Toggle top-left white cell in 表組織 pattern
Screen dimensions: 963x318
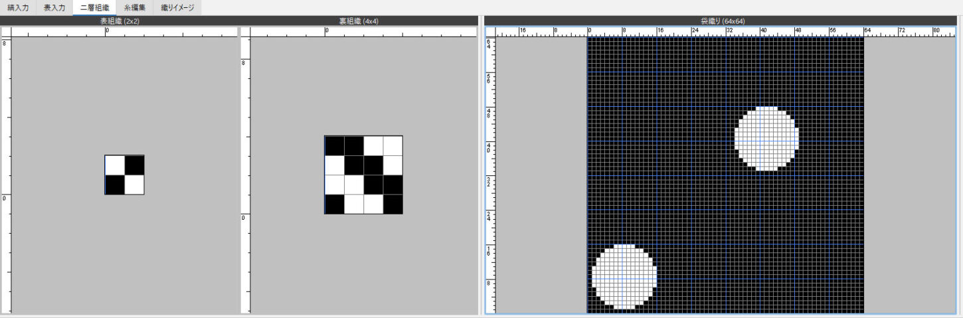click(x=115, y=165)
